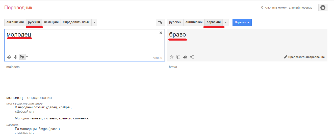Select German as source language
The image size is (334, 134).
[51, 22]
